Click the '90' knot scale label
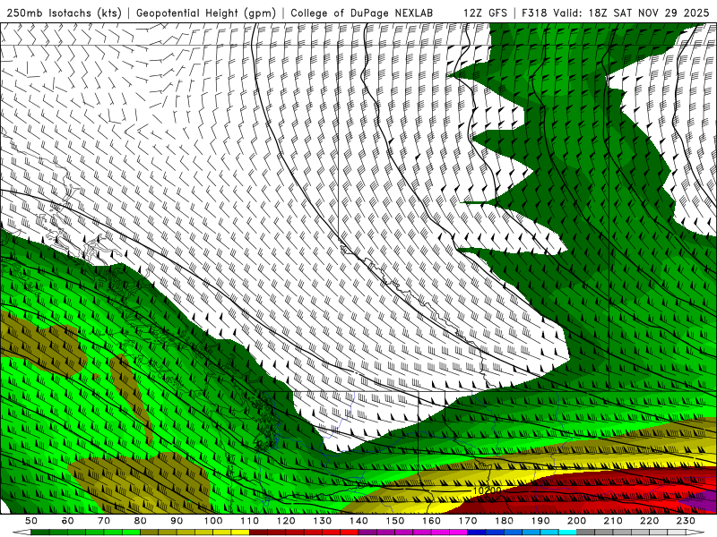The image size is (717, 537). (177, 521)
